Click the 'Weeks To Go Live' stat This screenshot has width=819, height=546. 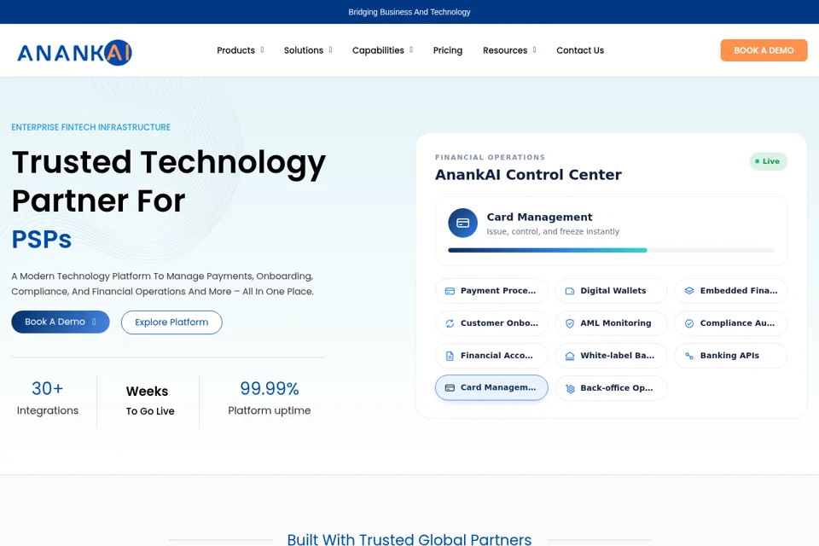150,401
